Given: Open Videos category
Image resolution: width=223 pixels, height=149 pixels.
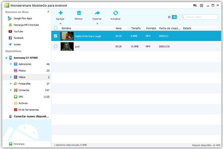Looking at the screenshot, I should click(x=22, y=77).
